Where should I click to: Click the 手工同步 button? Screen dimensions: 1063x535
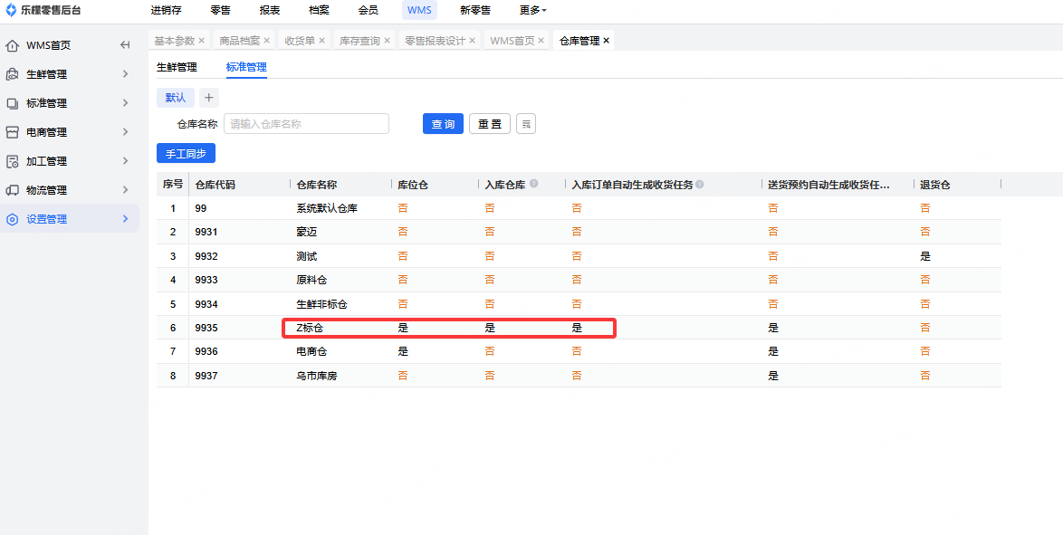coord(186,154)
